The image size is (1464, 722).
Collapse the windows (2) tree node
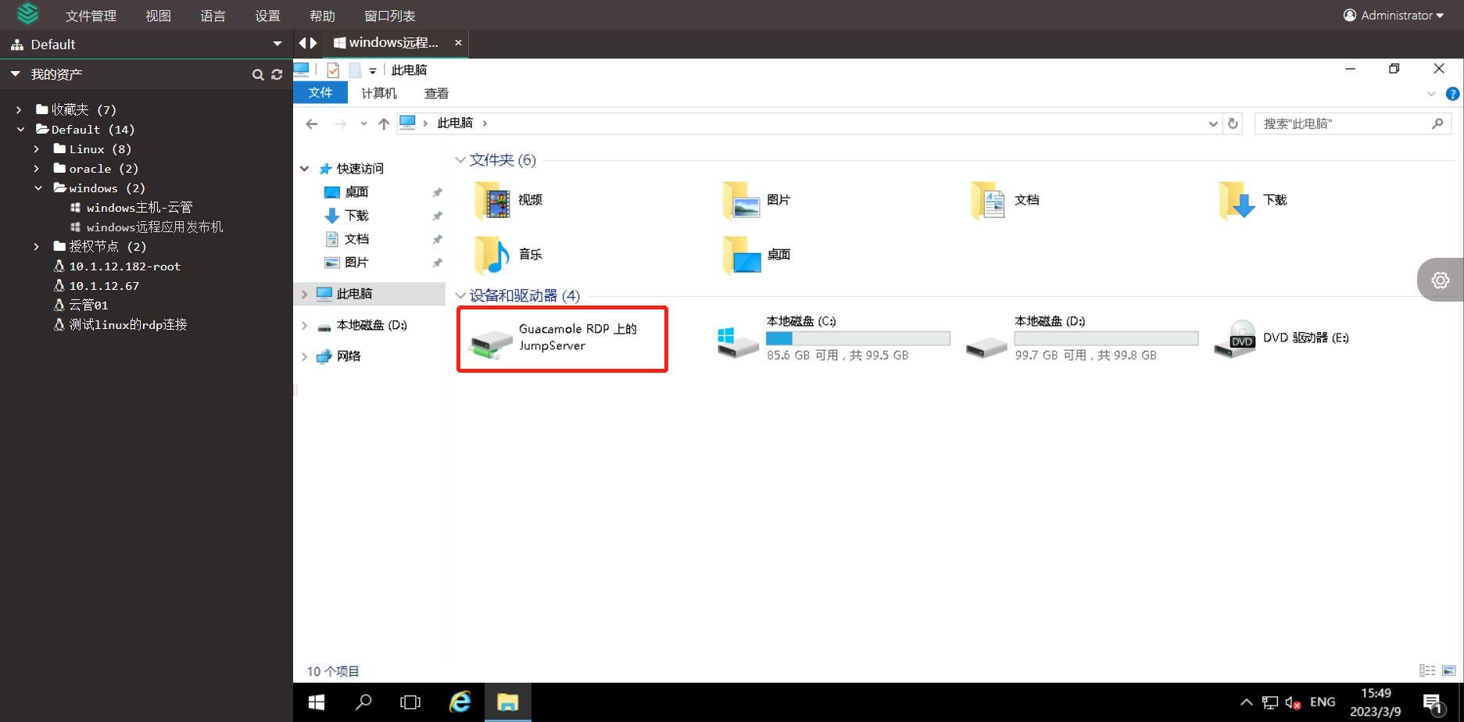[x=38, y=188]
